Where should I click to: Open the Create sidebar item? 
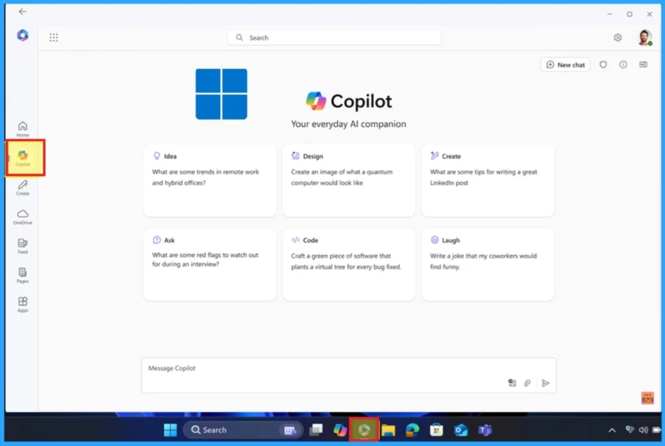[x=23, y=188]
